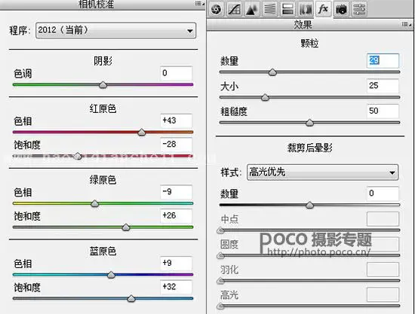The height and width of the screenshot is (314, 415).
Task: Select the fx Effects panel icon
Action: [323, 9]
